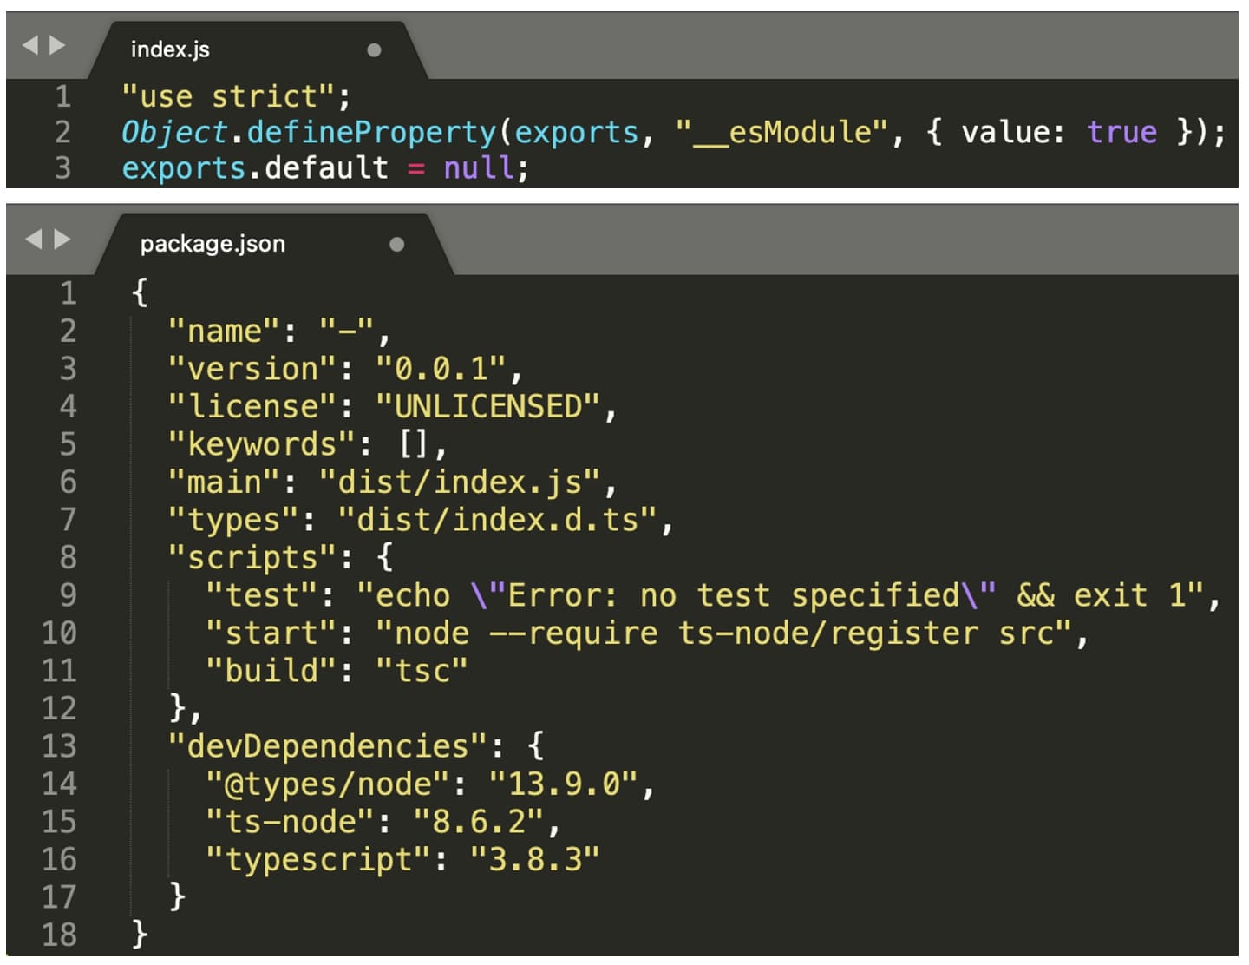
Task: Click the "dist/index.d.ts" value
Action: 498,521
